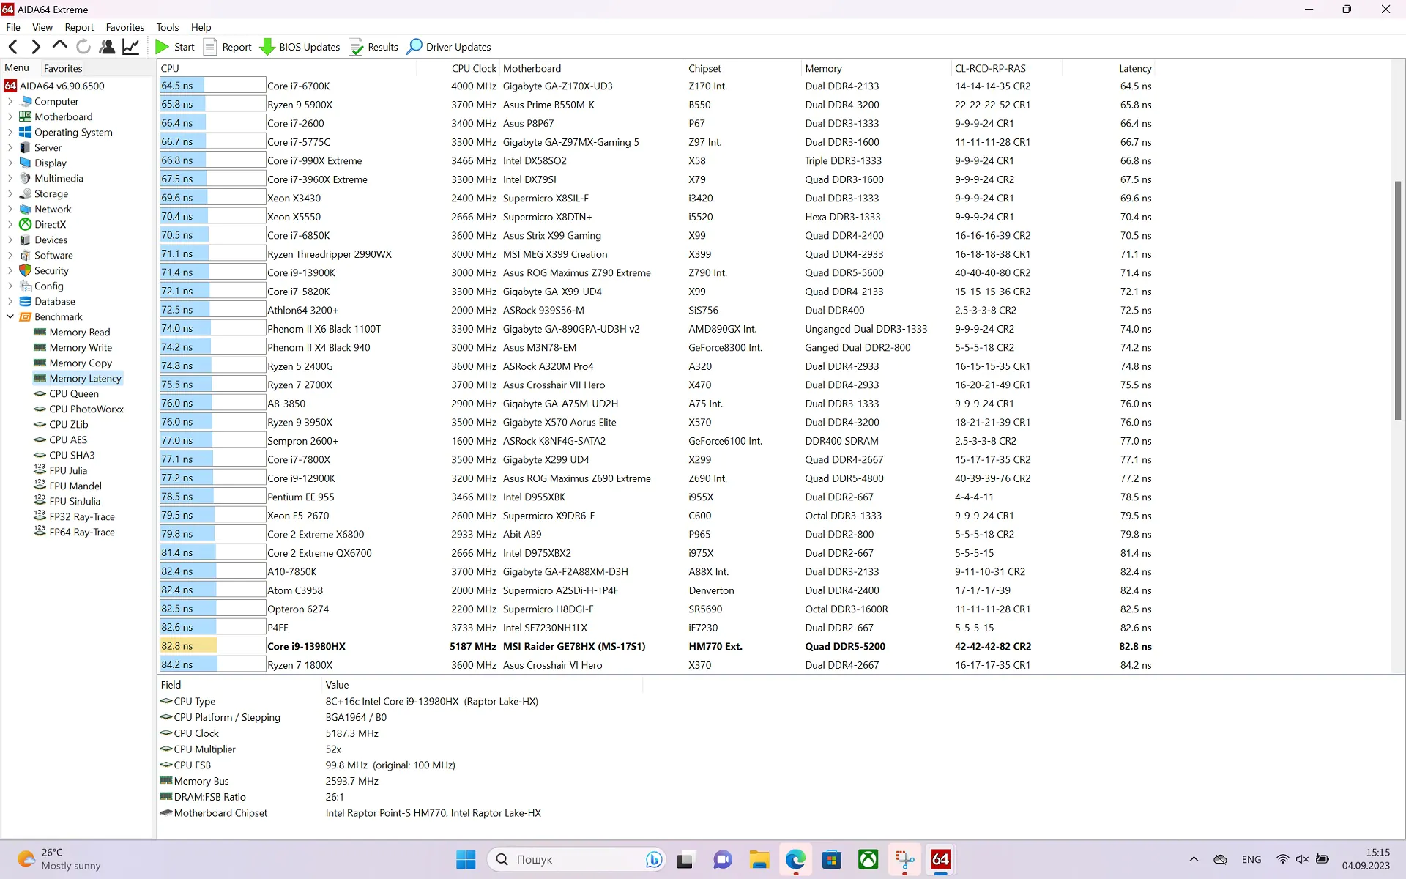1406x879 pixels.
Task: Open FP32 Ray-Trace benchmark
Action: tap(81, 517)
